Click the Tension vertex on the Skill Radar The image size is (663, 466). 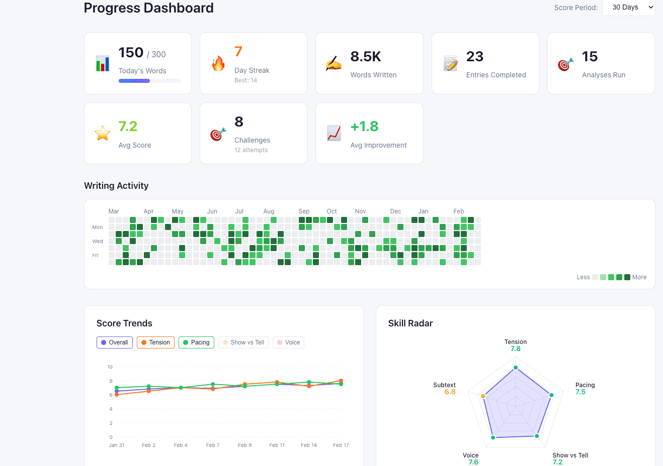515,367
